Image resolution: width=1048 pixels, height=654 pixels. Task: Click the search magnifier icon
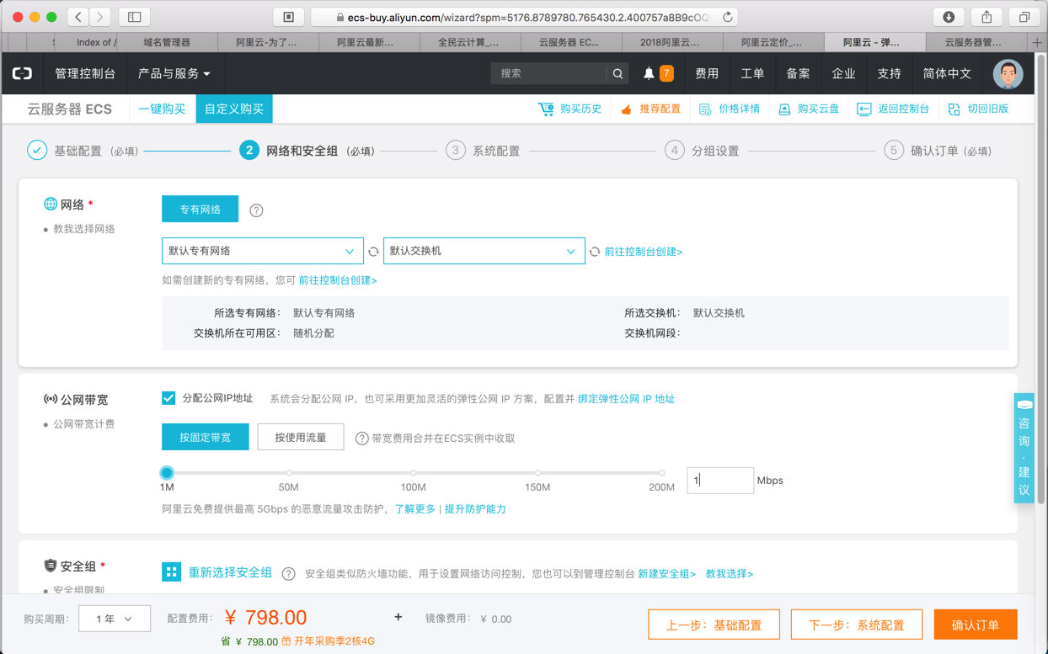pyautogui.click(x=618, y=74)
